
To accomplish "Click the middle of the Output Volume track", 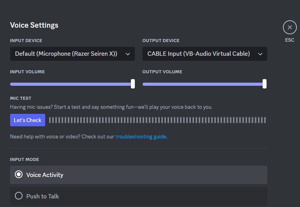I will pyautogui.click(x=205, y=84).
